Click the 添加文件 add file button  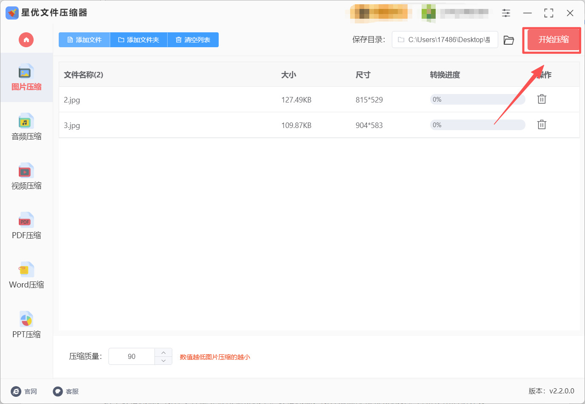tap(84, 40)
